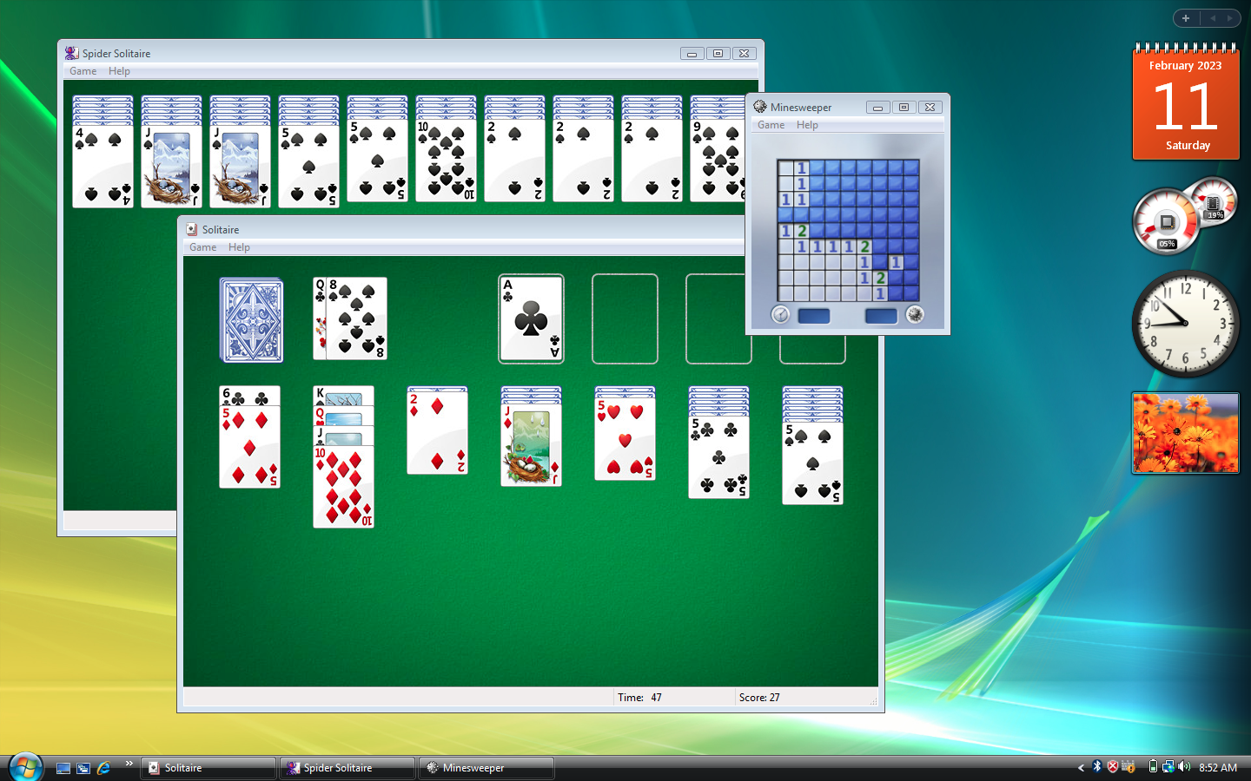This screenshot has width=1251, height=781.
Task: Open the volume speaker tray icon
Action: click(1184, 767)
